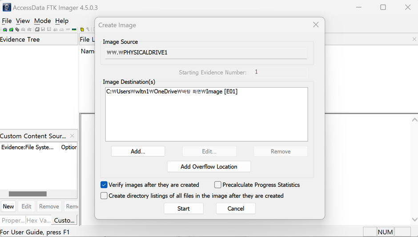Enable Precalculate Progress Statistics checkbox
Screen dimensions: 418x237
pyautogui.click(x=218, y=185)
